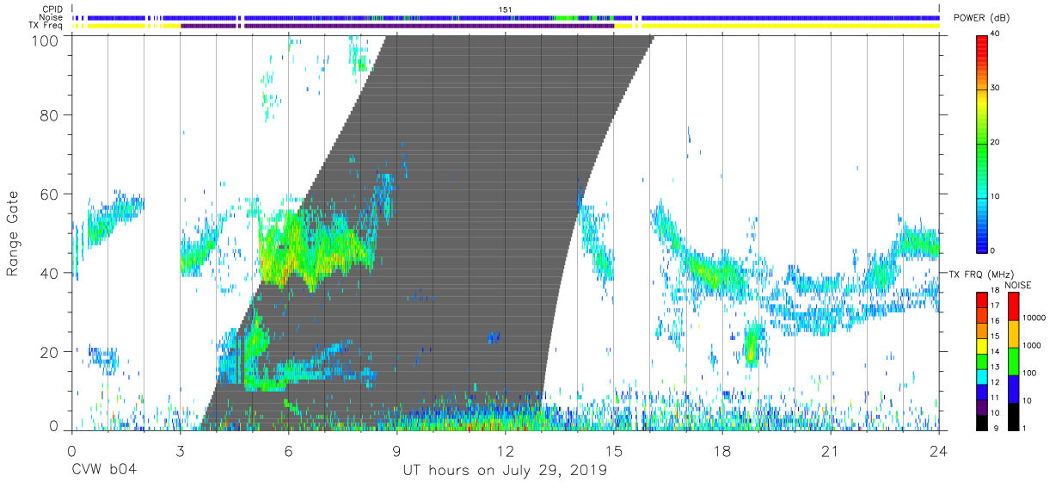This screenshot has height=488, width=1056.
Task: Select the "TX Freq" row label at top left
Action: tap(47, 26)
